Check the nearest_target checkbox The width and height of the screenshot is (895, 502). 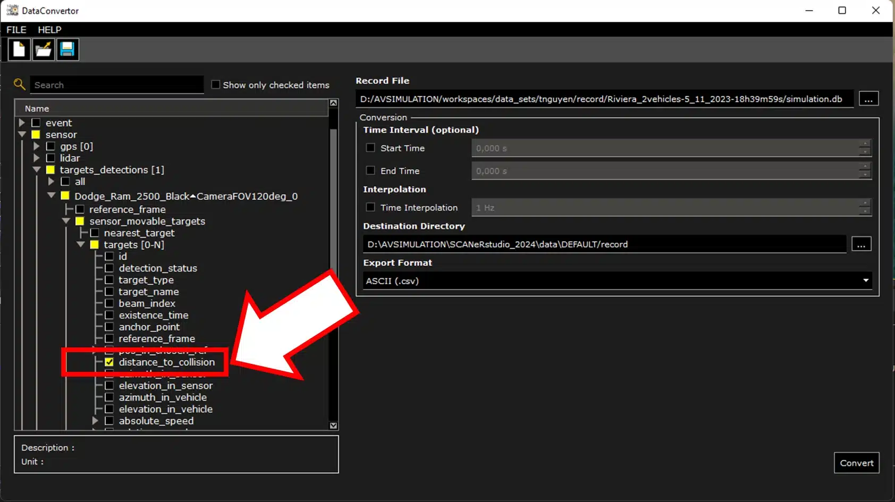click(95, 233)
